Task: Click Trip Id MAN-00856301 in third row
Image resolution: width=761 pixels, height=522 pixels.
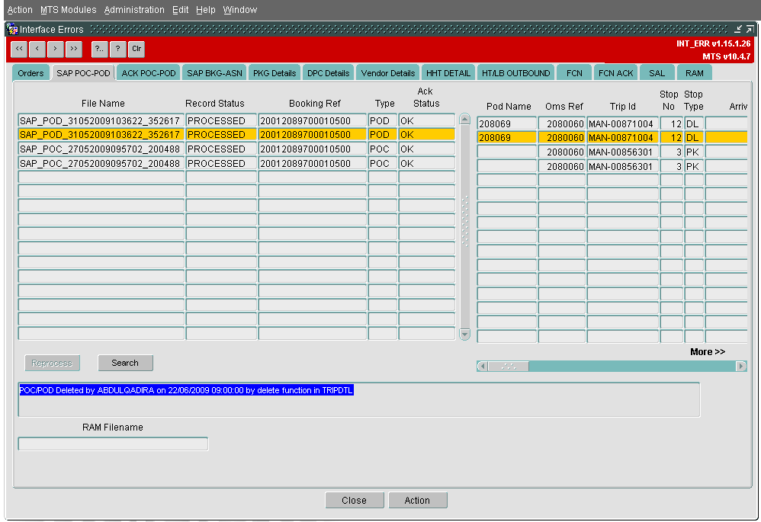Action: point(623,152)
